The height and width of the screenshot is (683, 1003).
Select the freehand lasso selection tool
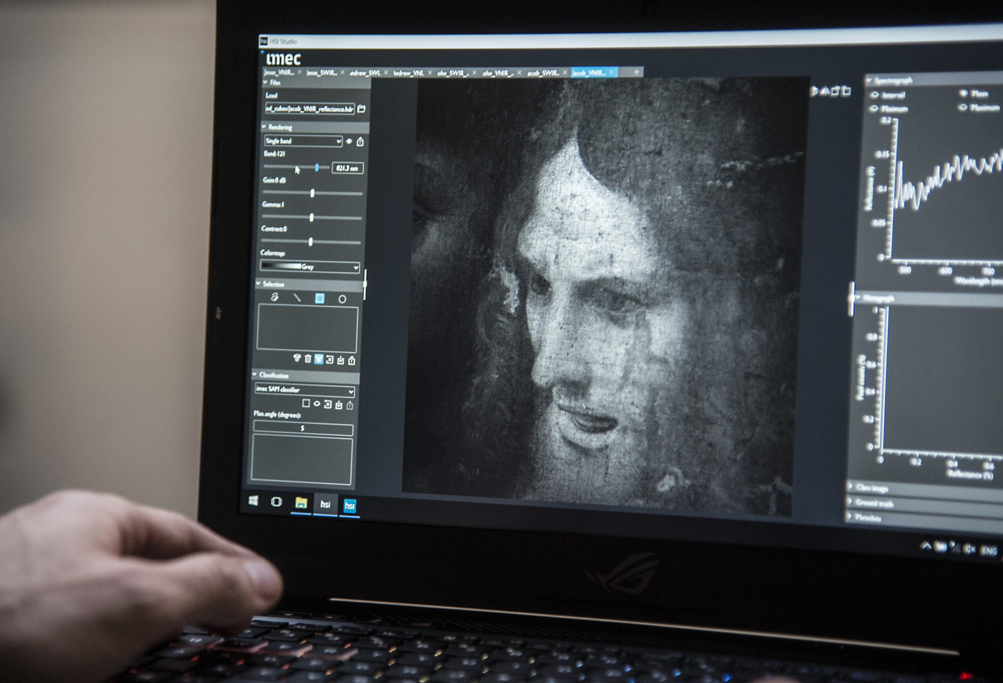275,297
